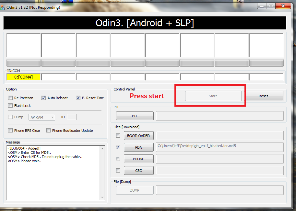Open the PIT file browser button
Image resolution: width=296 pixels, height=211 pixels.
pyautogui.click(x=135, y=116)
